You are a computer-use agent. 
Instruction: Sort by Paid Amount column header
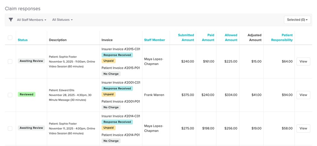[x=208, y=38]
